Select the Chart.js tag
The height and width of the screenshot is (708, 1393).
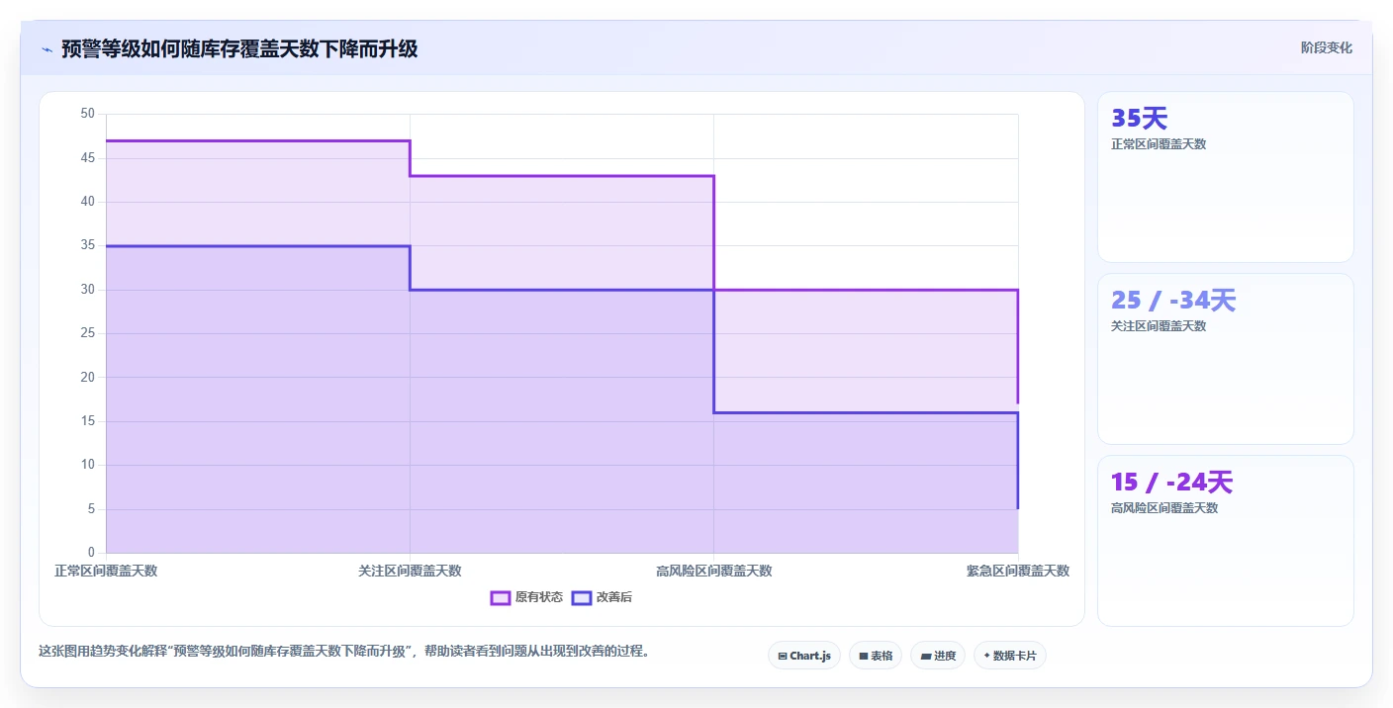[x=804, y=656]
